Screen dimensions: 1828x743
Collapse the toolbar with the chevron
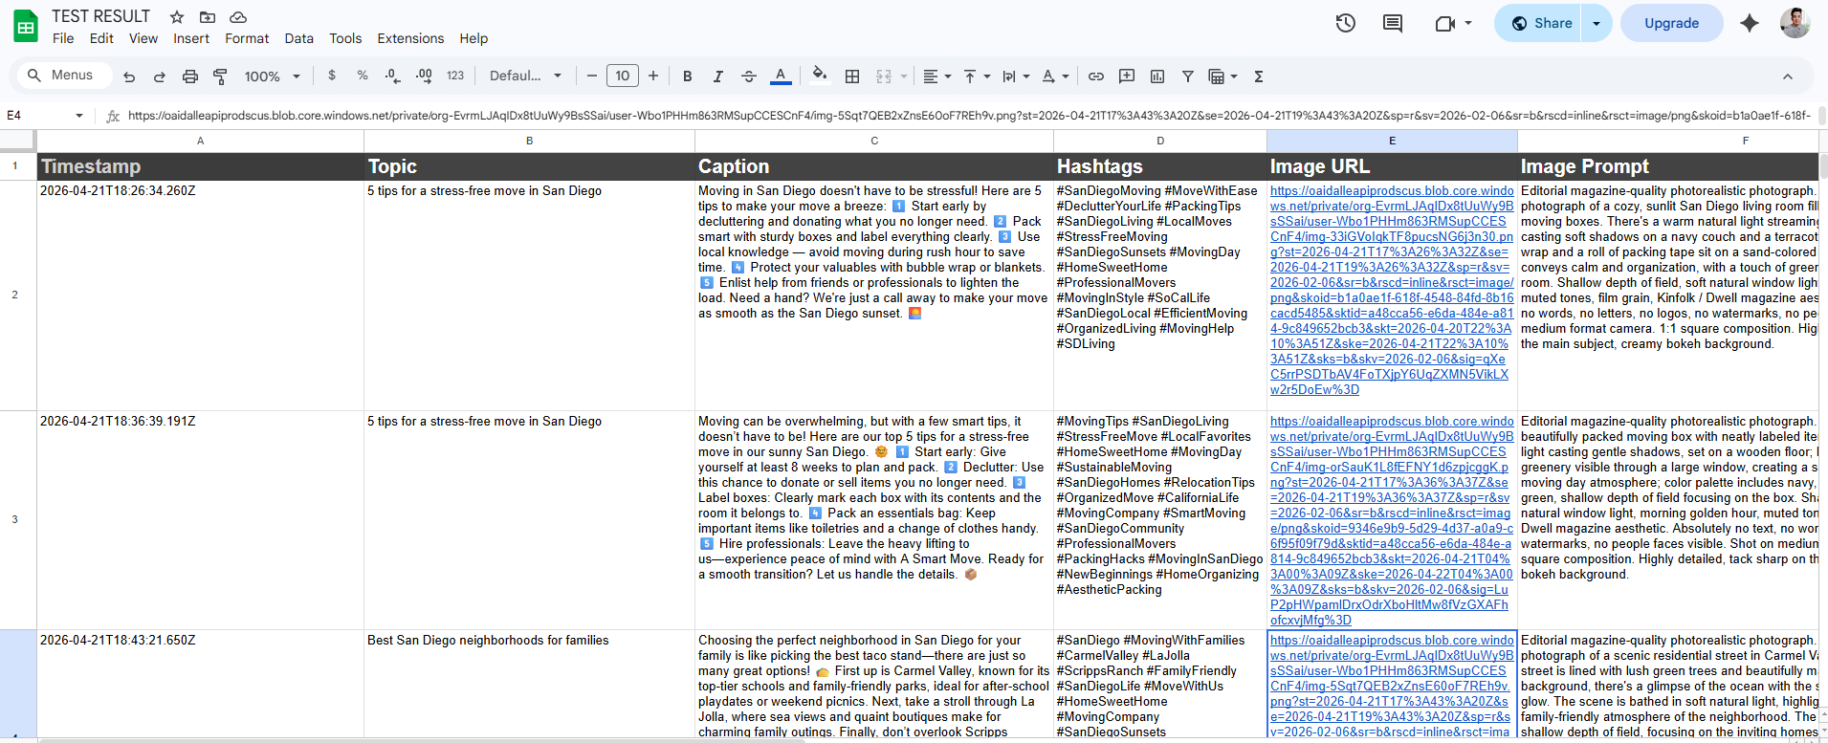(x=1787, y=76)
